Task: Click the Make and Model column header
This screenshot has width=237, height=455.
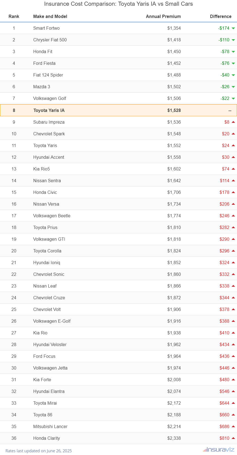Action: click(50, 16)
